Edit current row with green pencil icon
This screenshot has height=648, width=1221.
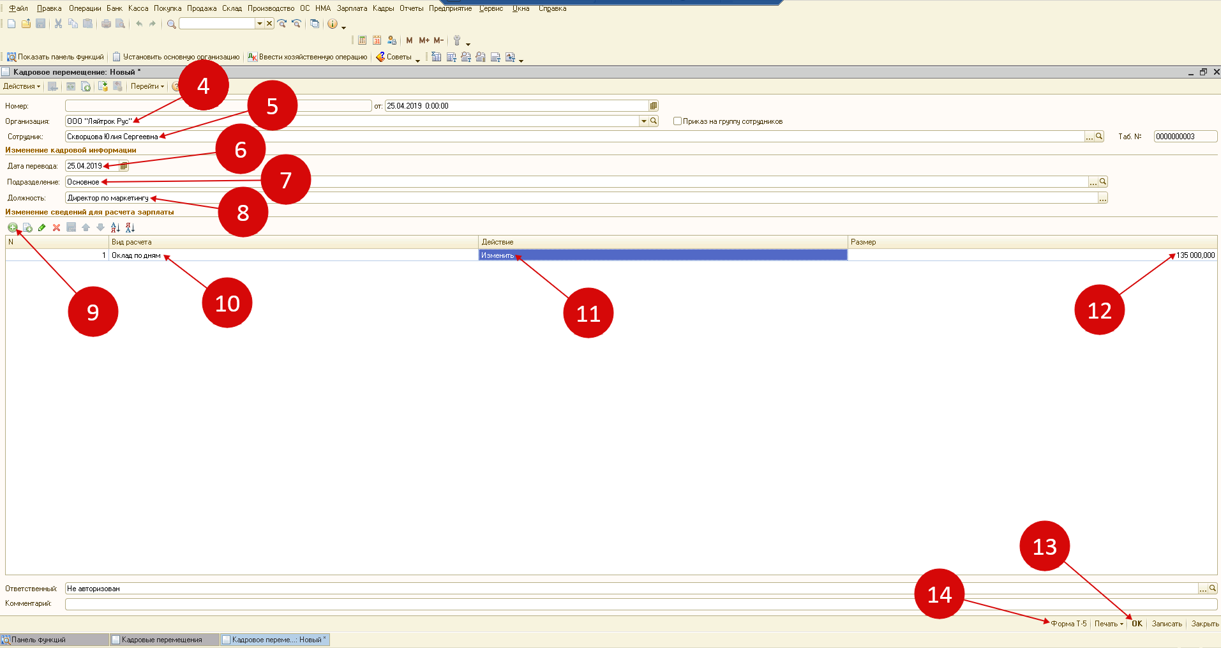pyautogui.click(x=41, y=227)
